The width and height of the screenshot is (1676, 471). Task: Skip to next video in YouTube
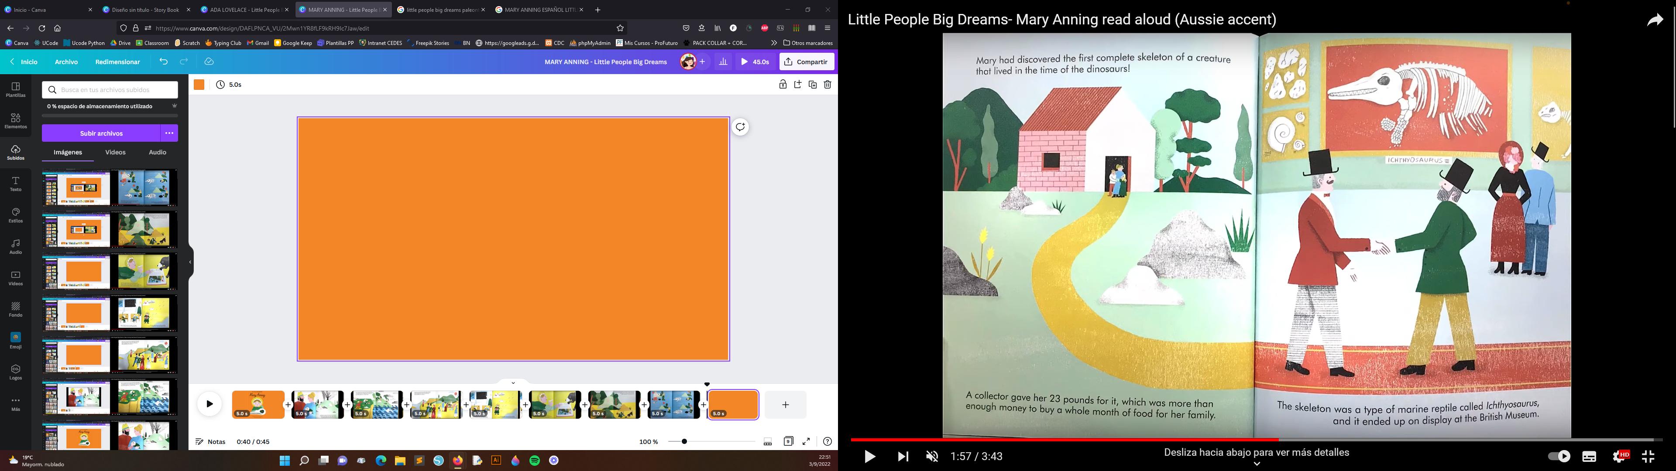click(903, 457)
